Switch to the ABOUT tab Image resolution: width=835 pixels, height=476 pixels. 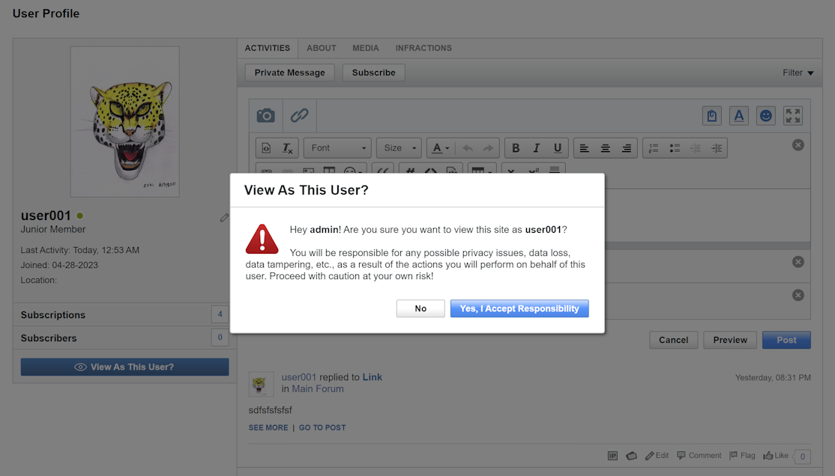[321, 48]
